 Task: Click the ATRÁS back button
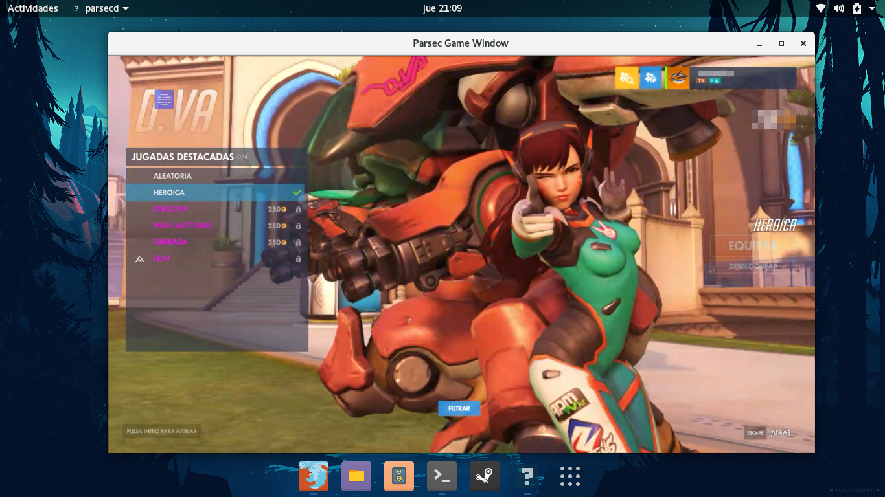pos(781,433)
